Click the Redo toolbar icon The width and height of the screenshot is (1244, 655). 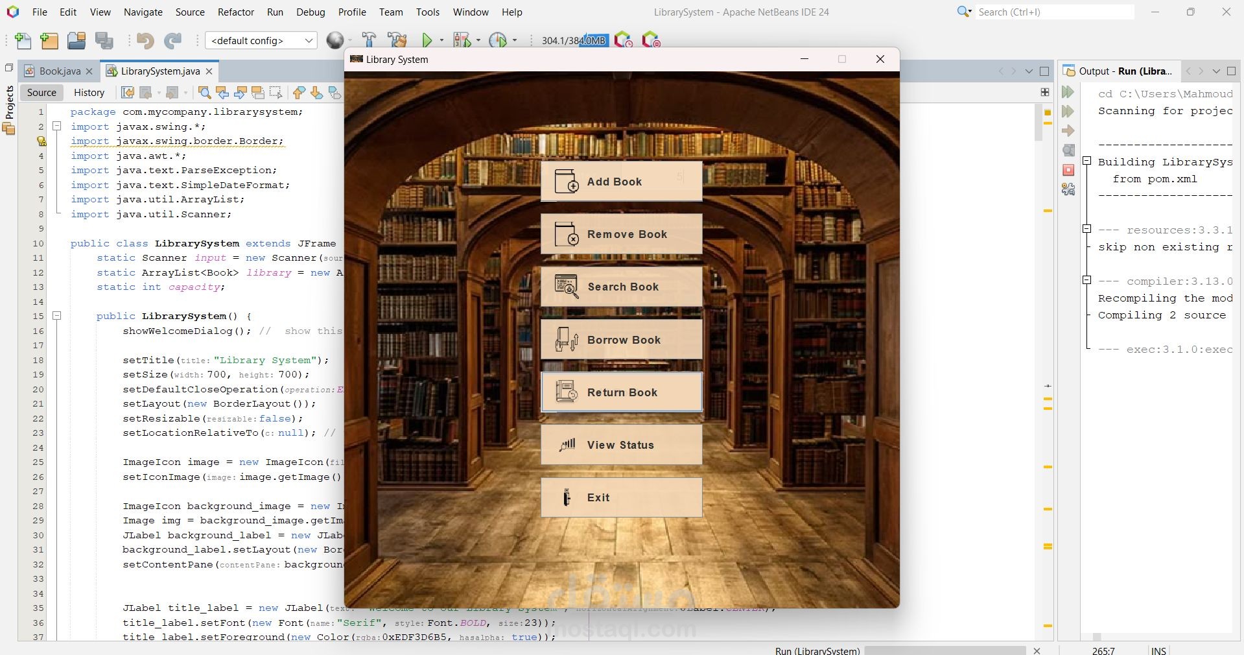click(172, 41)
